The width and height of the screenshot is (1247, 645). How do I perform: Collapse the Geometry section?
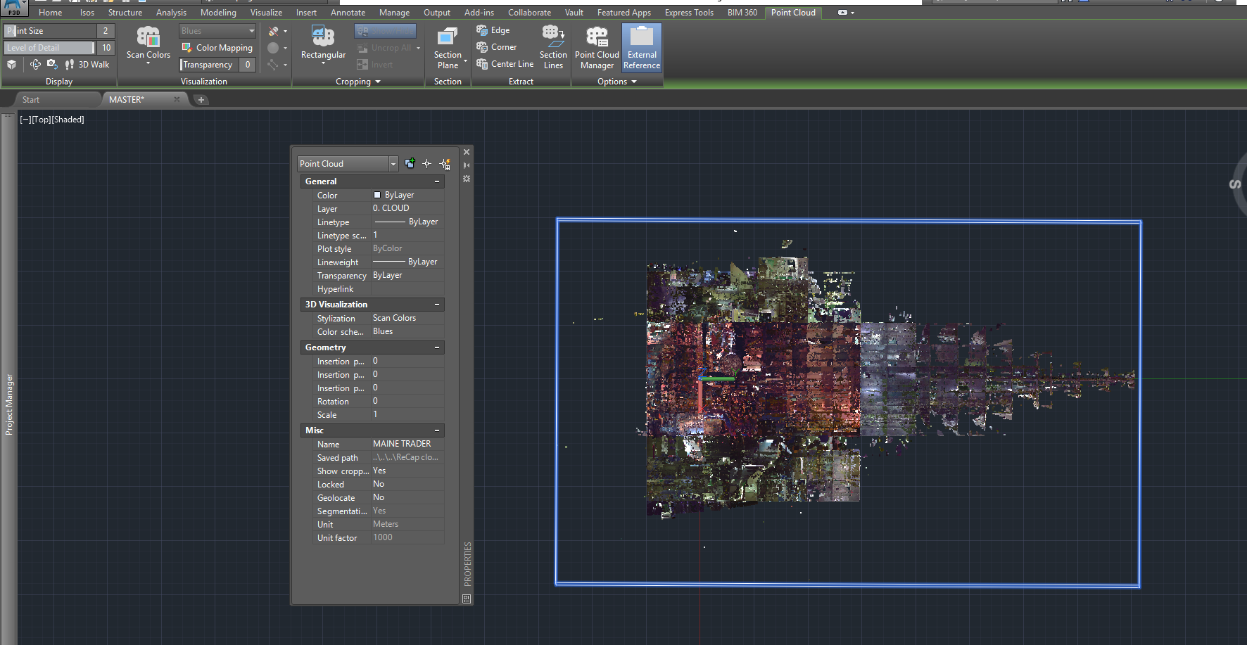point(437,347)
